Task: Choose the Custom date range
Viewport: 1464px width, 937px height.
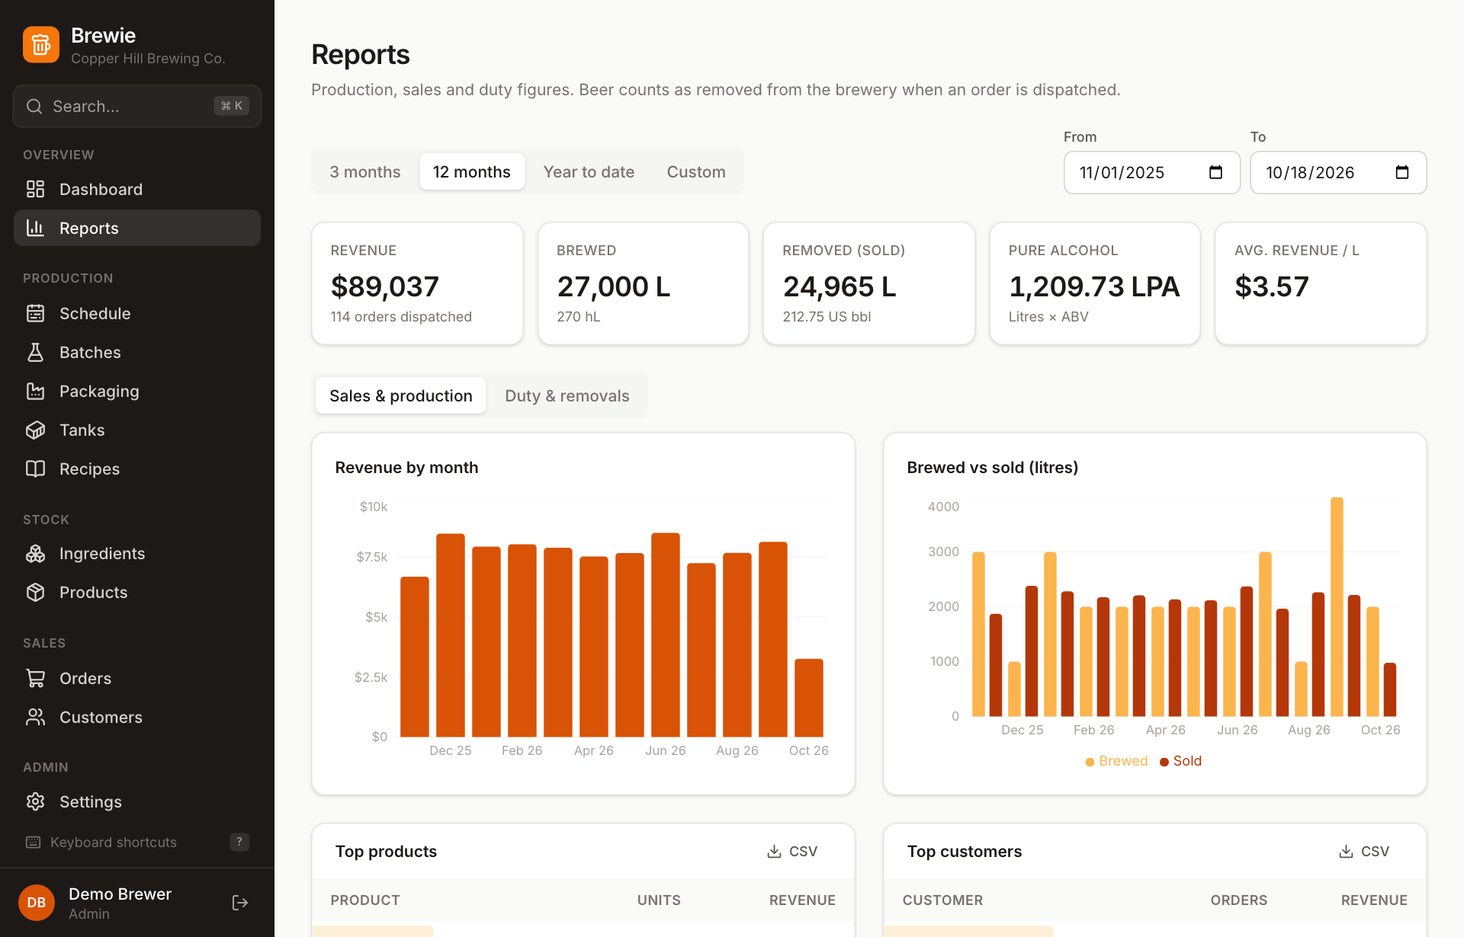Action: click(696, 171)
